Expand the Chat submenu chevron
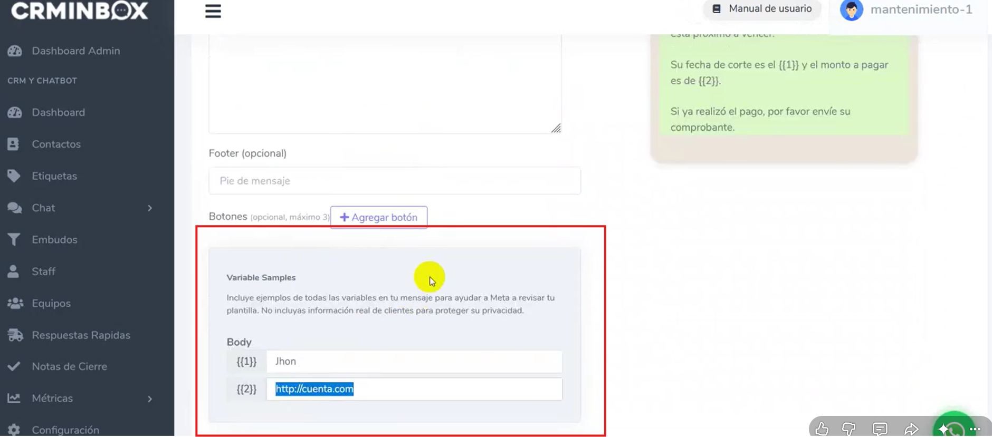Screen dimensions: 992x437 click(x=150, y=208)
